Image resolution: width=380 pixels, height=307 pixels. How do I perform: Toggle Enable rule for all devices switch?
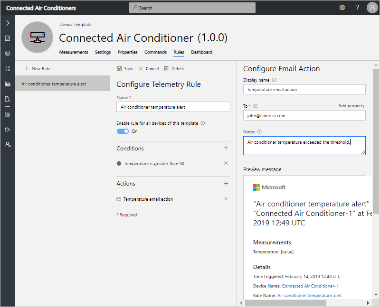tap(123, 131)
